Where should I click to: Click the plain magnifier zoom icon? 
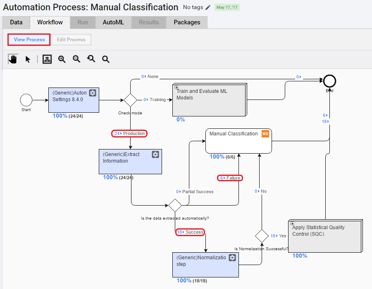(x=106, y=59)
